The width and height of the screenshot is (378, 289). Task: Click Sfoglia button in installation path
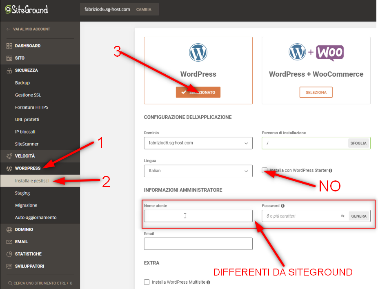(x=358, y=143)
